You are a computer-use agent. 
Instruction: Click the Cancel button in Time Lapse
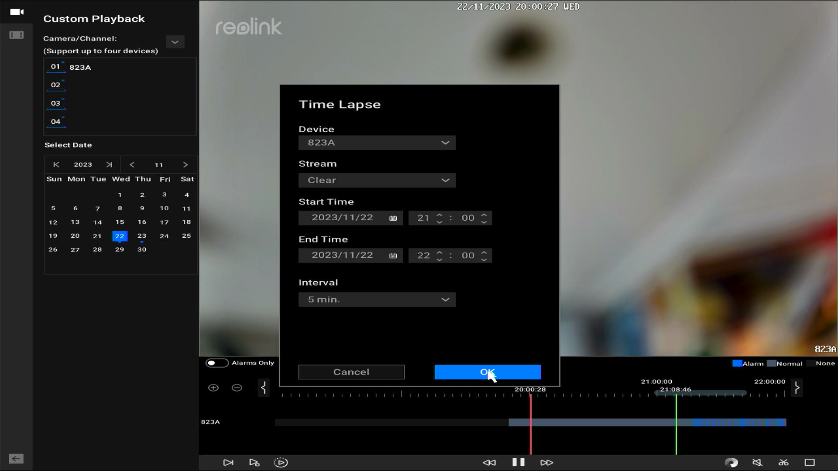pos(350,372)
